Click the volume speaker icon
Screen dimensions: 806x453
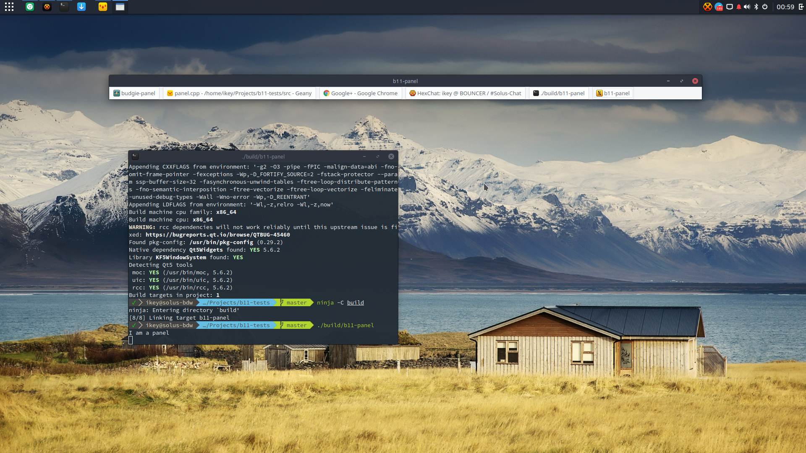coord(747,7)
